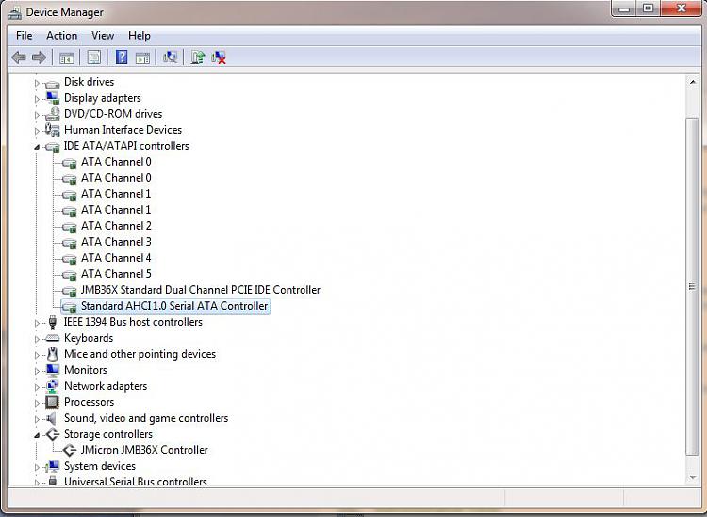
Task: Click the Processors category icon
Action: click(52, 402)
